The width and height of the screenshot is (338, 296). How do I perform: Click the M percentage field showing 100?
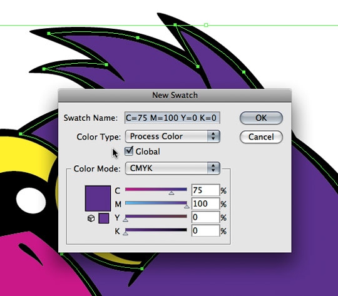click(206, 203)
